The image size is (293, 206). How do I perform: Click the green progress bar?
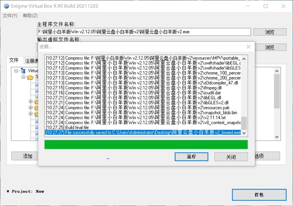pyautogui.click(x=146, y=144)
